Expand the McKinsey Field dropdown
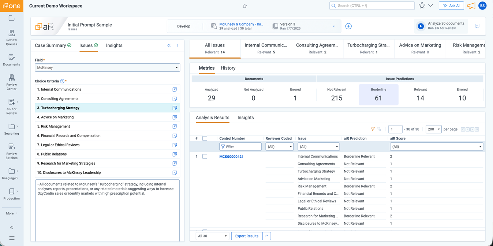Screen dimensions: 493x246 click(x=107, y=68)
